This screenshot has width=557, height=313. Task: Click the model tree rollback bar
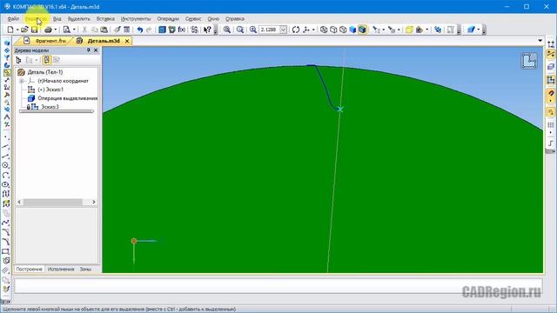click(57, 111)
